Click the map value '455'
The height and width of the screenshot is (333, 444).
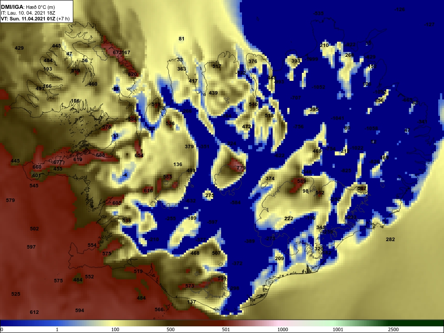click(58, 169)
